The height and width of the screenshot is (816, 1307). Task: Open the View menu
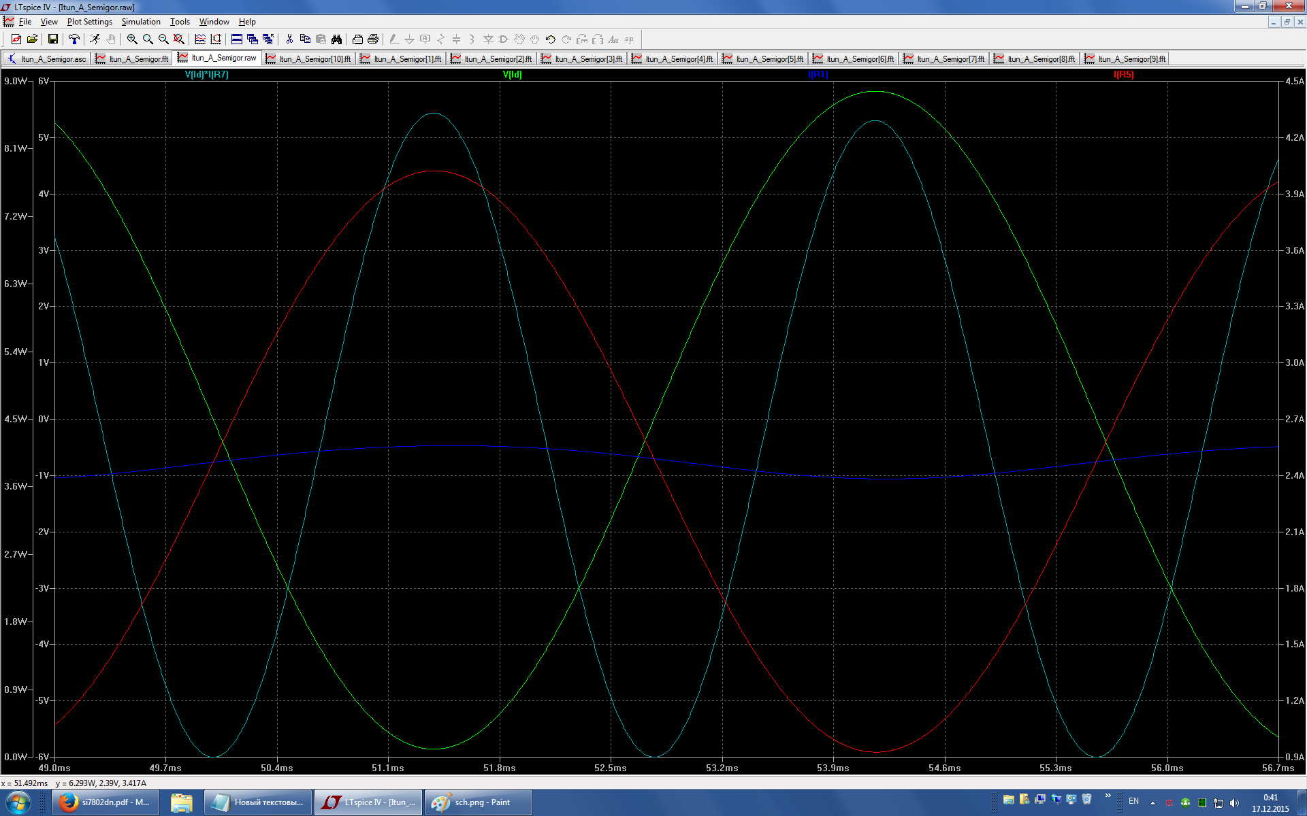(49, 22)
